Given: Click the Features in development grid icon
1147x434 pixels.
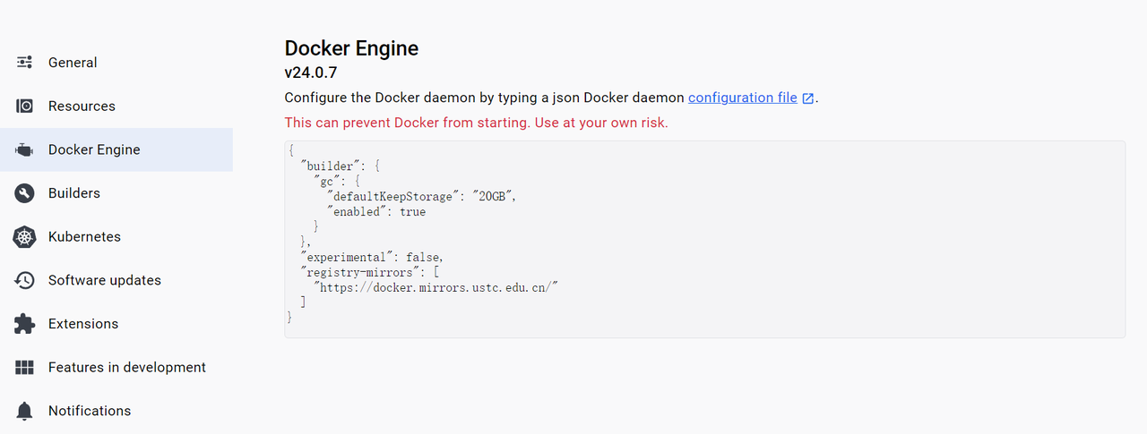Looking at the screenshot, I should pos(24,367).
